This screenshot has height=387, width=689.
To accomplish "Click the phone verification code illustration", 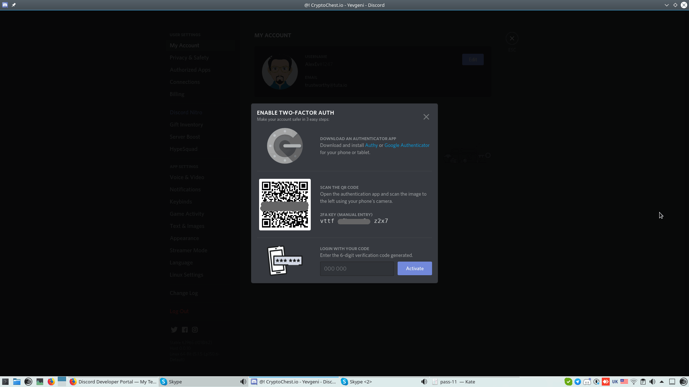I will 285,261.
